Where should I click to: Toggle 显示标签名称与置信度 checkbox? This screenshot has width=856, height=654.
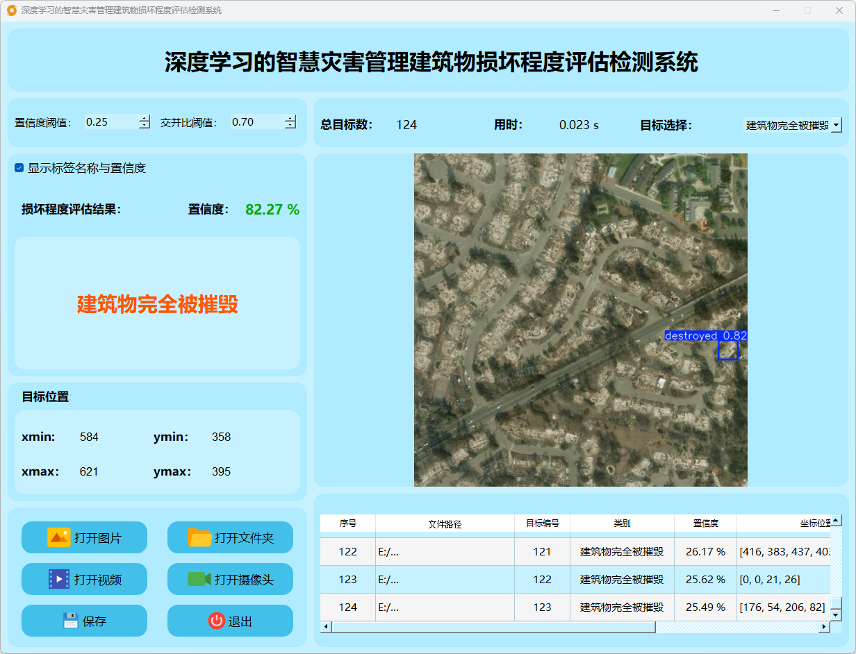[x=19, y=168]
